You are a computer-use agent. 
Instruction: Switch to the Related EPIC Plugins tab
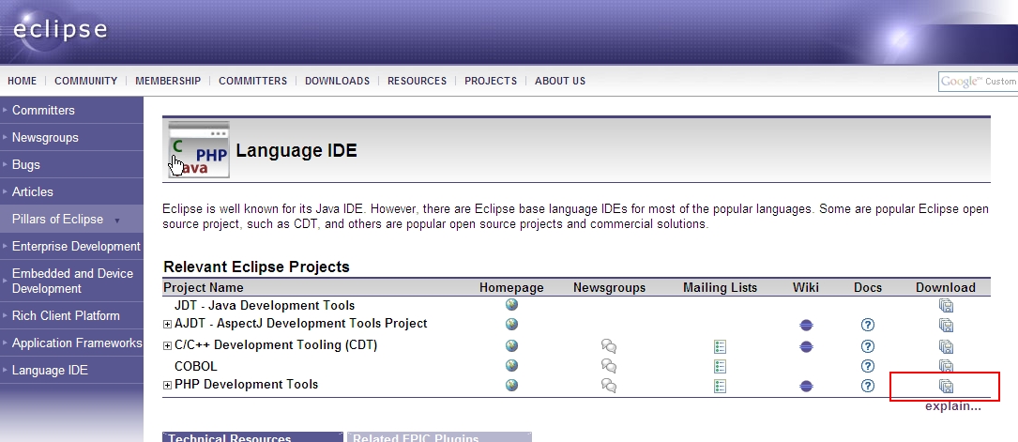tap(439, 436)
